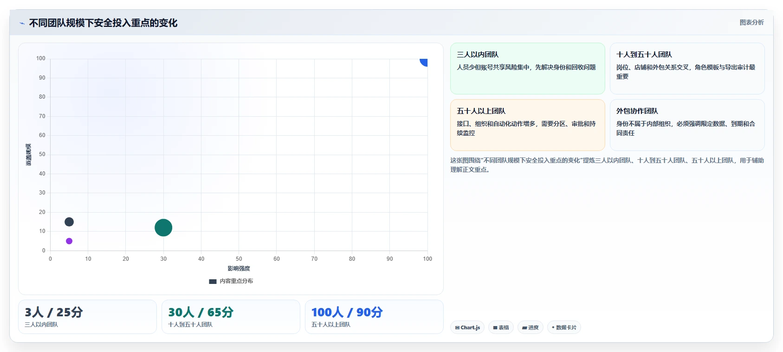Click the 数据卡片 tag
783x352 pixels.
[564, 327]
